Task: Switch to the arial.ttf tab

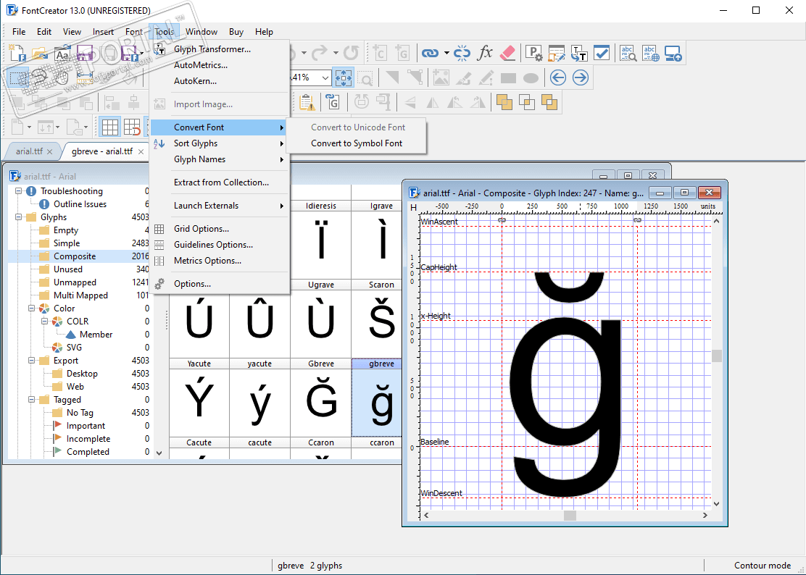Action: [x=29, y=151]
